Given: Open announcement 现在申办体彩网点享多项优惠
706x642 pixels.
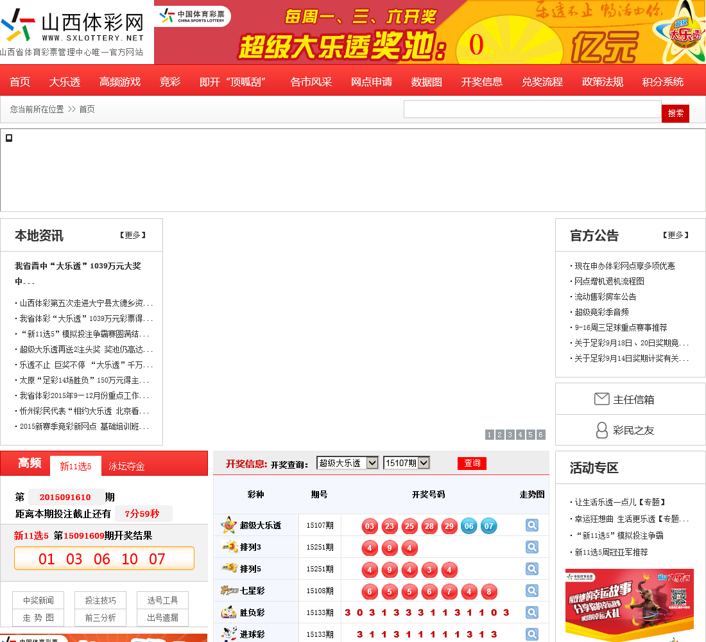Looking at the screenshot, I should point(624,266).
